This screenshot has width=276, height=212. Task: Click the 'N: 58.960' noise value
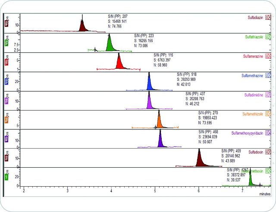click(160, 65)
